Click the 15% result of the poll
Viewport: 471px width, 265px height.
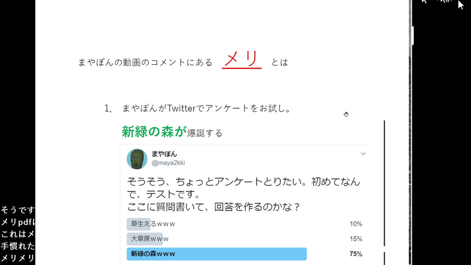tap(356, 239)
